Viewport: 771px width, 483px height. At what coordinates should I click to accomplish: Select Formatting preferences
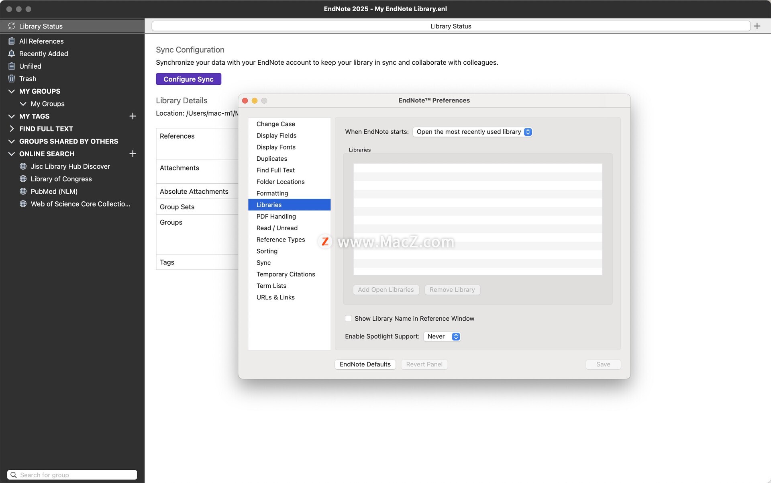[x=289, y=193]
